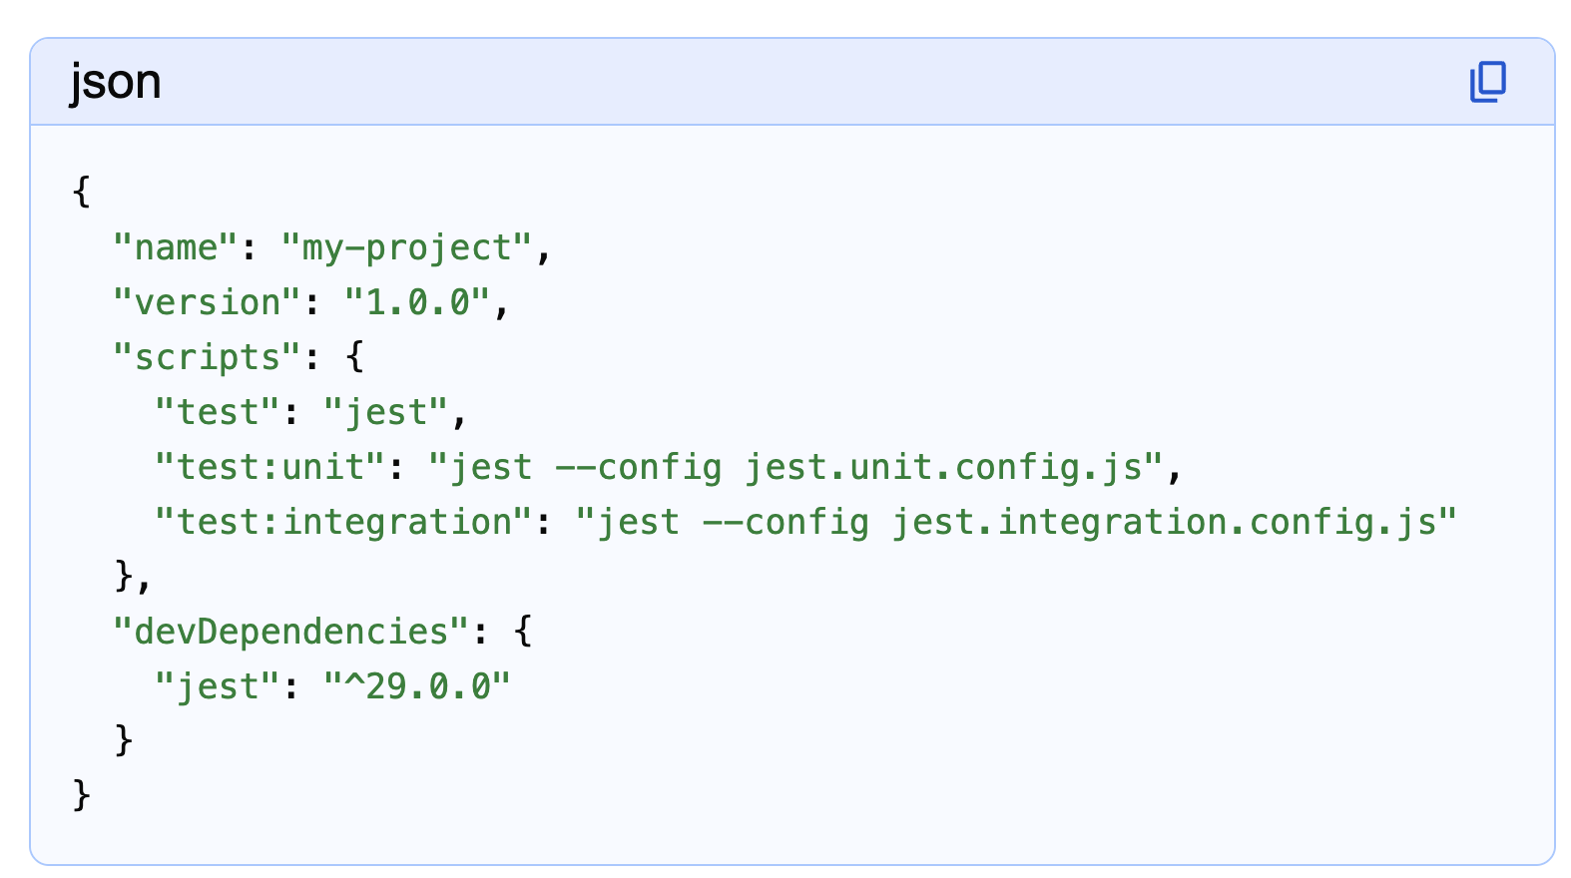Click the "name" key in the code
The height and width of the screenshot is (878, 1571).
[176, 247]
